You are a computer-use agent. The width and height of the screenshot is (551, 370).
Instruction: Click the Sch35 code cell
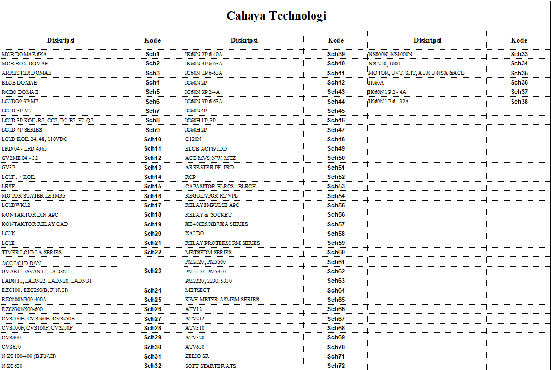pyautogui.click(x=519, y=73)
